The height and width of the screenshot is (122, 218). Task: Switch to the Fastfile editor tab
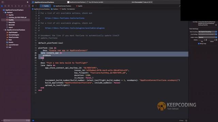coord(45,6)
